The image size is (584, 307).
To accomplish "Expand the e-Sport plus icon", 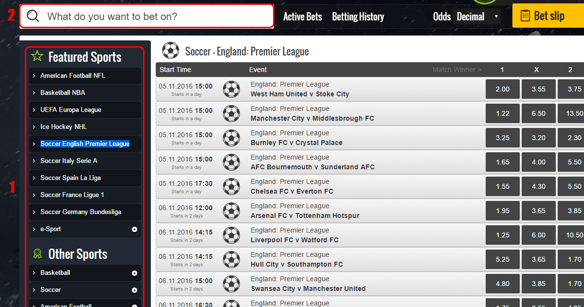I will (x=135, y=229).
